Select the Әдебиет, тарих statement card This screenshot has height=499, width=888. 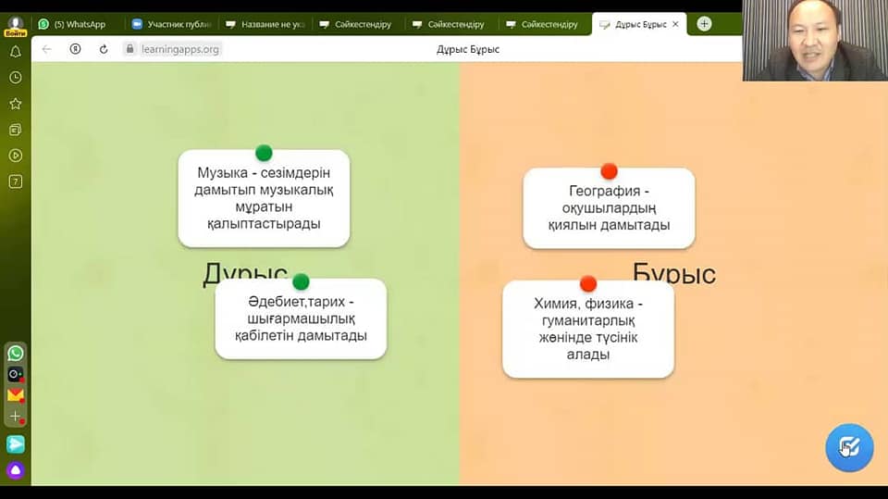click(301, 319)
